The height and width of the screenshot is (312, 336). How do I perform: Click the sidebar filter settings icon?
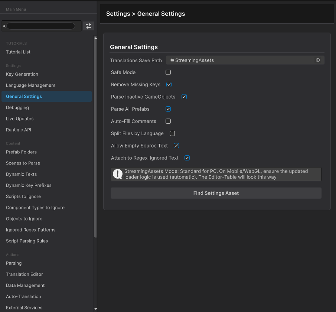[88, 26]
